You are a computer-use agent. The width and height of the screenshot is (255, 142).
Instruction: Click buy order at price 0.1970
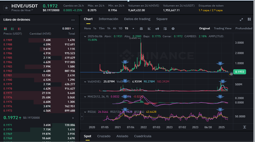tap(39, 129)
